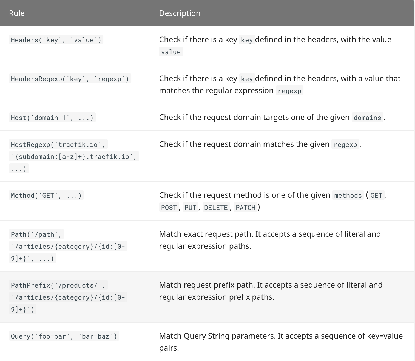415x361 pixels.
Task: Click the 'PATCH' method code tag
Action: click(x=246, y=208)
